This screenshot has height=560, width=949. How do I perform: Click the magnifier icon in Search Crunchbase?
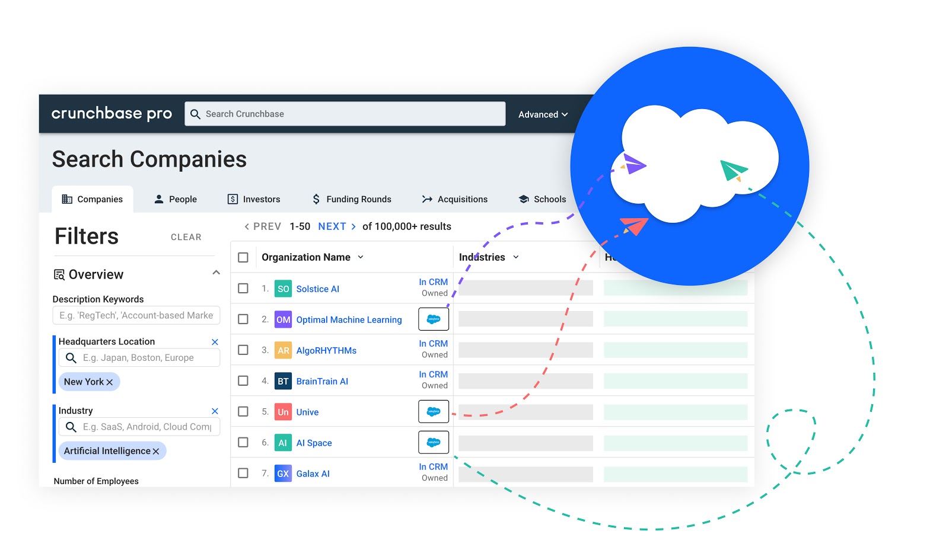195,114
